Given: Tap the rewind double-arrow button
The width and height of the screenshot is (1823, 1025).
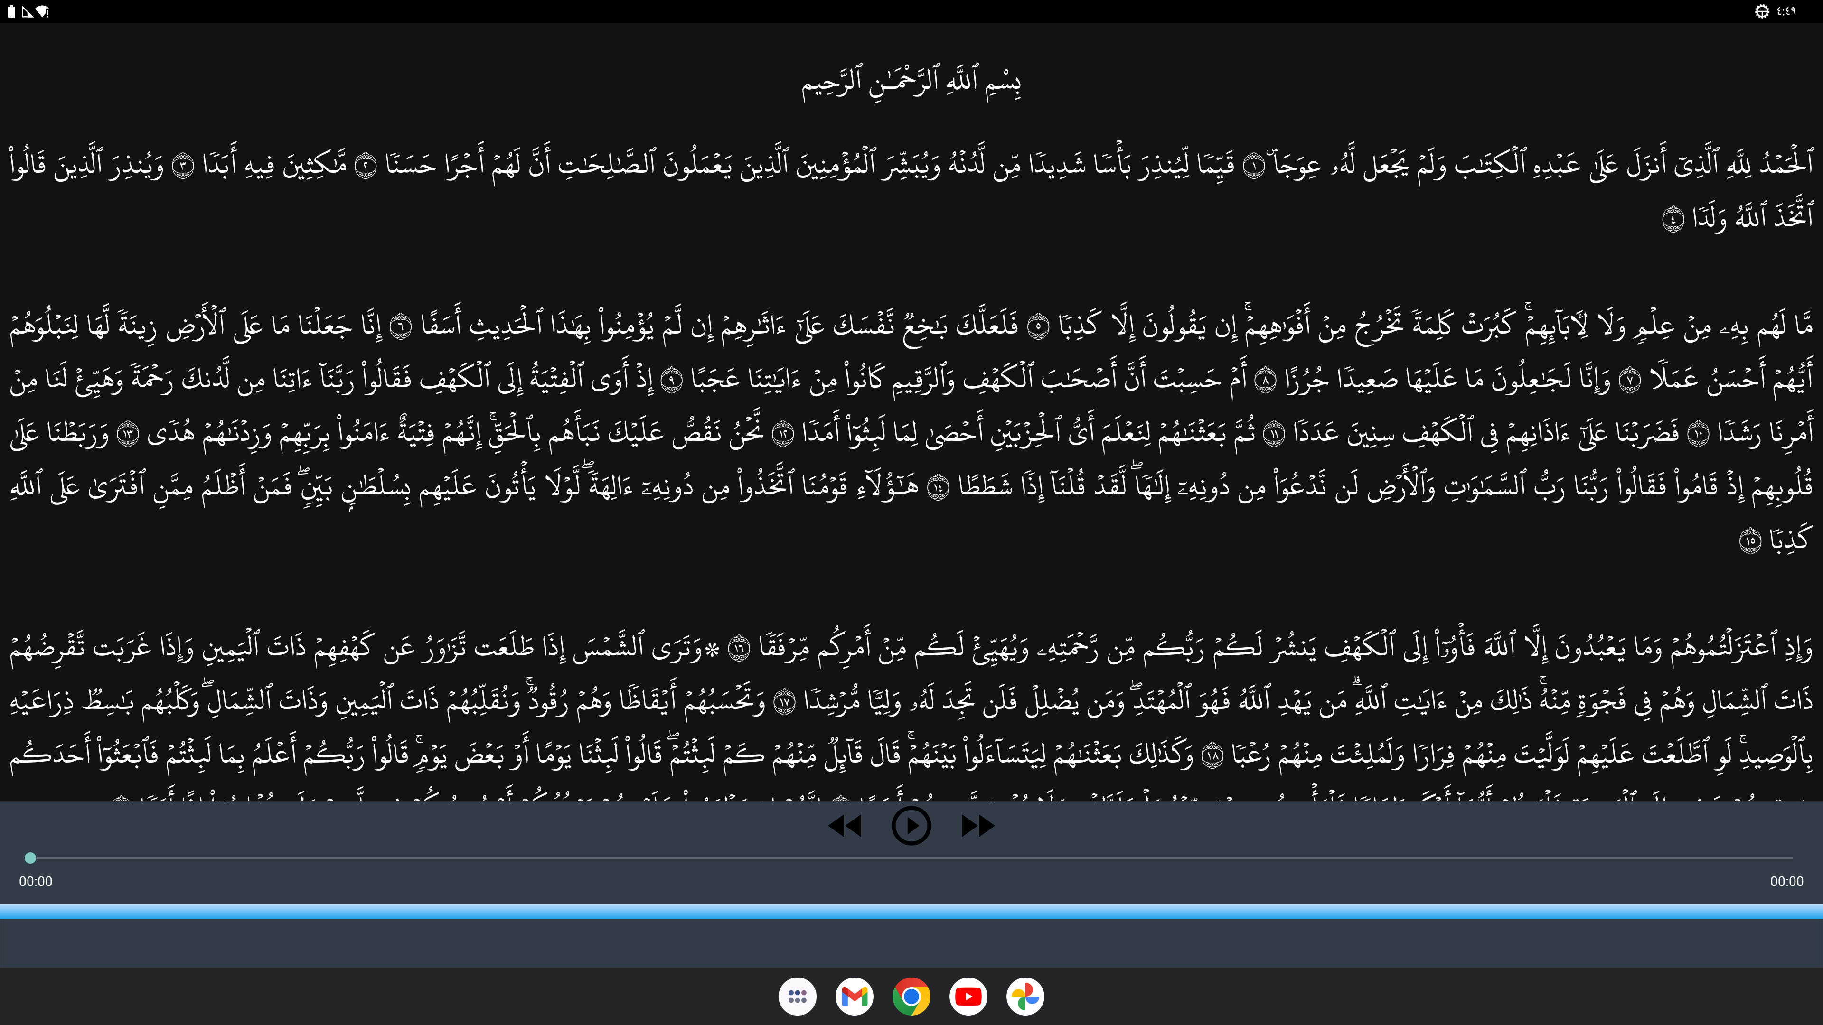Looking at the screenshot, I should pos(845,826).
